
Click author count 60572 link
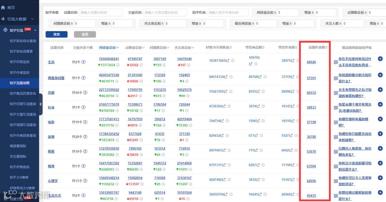coord(311,93)
